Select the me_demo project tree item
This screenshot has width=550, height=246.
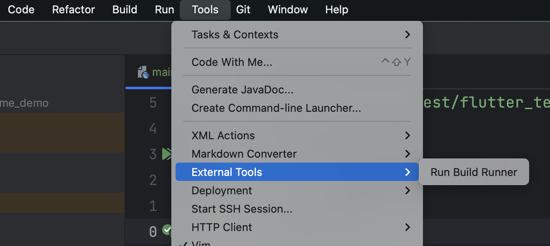[x=24, y=103]
